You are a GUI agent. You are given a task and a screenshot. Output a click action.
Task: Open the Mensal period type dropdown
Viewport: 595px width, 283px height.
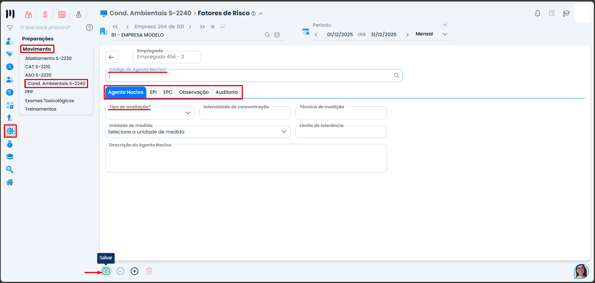click(x=431, y=34)
